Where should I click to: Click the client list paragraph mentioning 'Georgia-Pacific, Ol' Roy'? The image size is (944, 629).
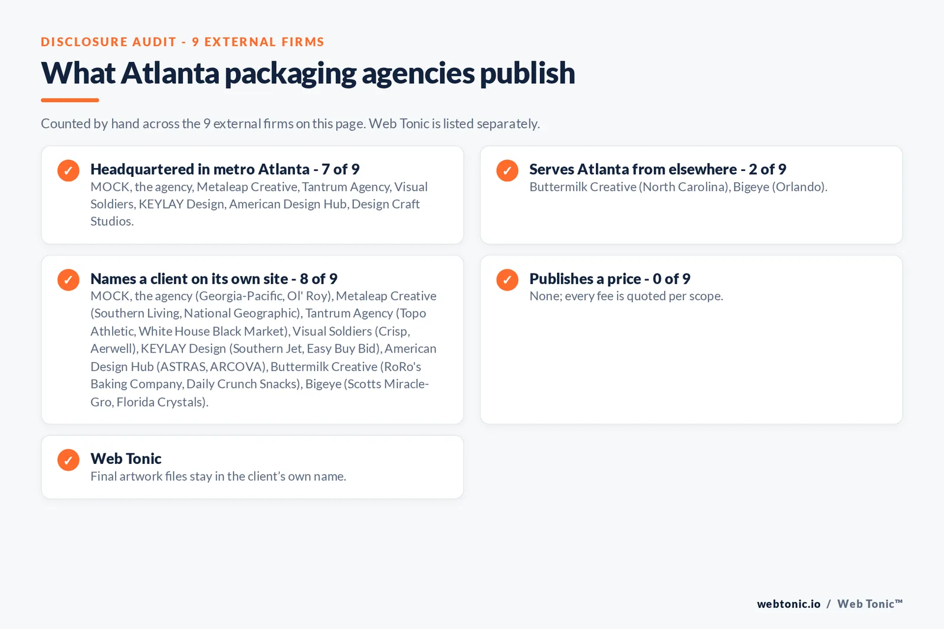click(x=264, y=349)
